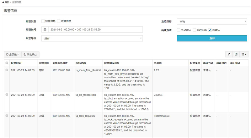The width and height of the screenshot is (251, 138).
Task: Open the 报警等级 dropdown
Action: (92, 38)
